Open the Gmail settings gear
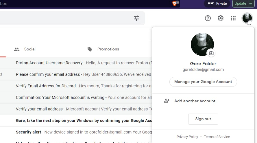The height and width of the screenshot is (143, 257). click(221, 18)
